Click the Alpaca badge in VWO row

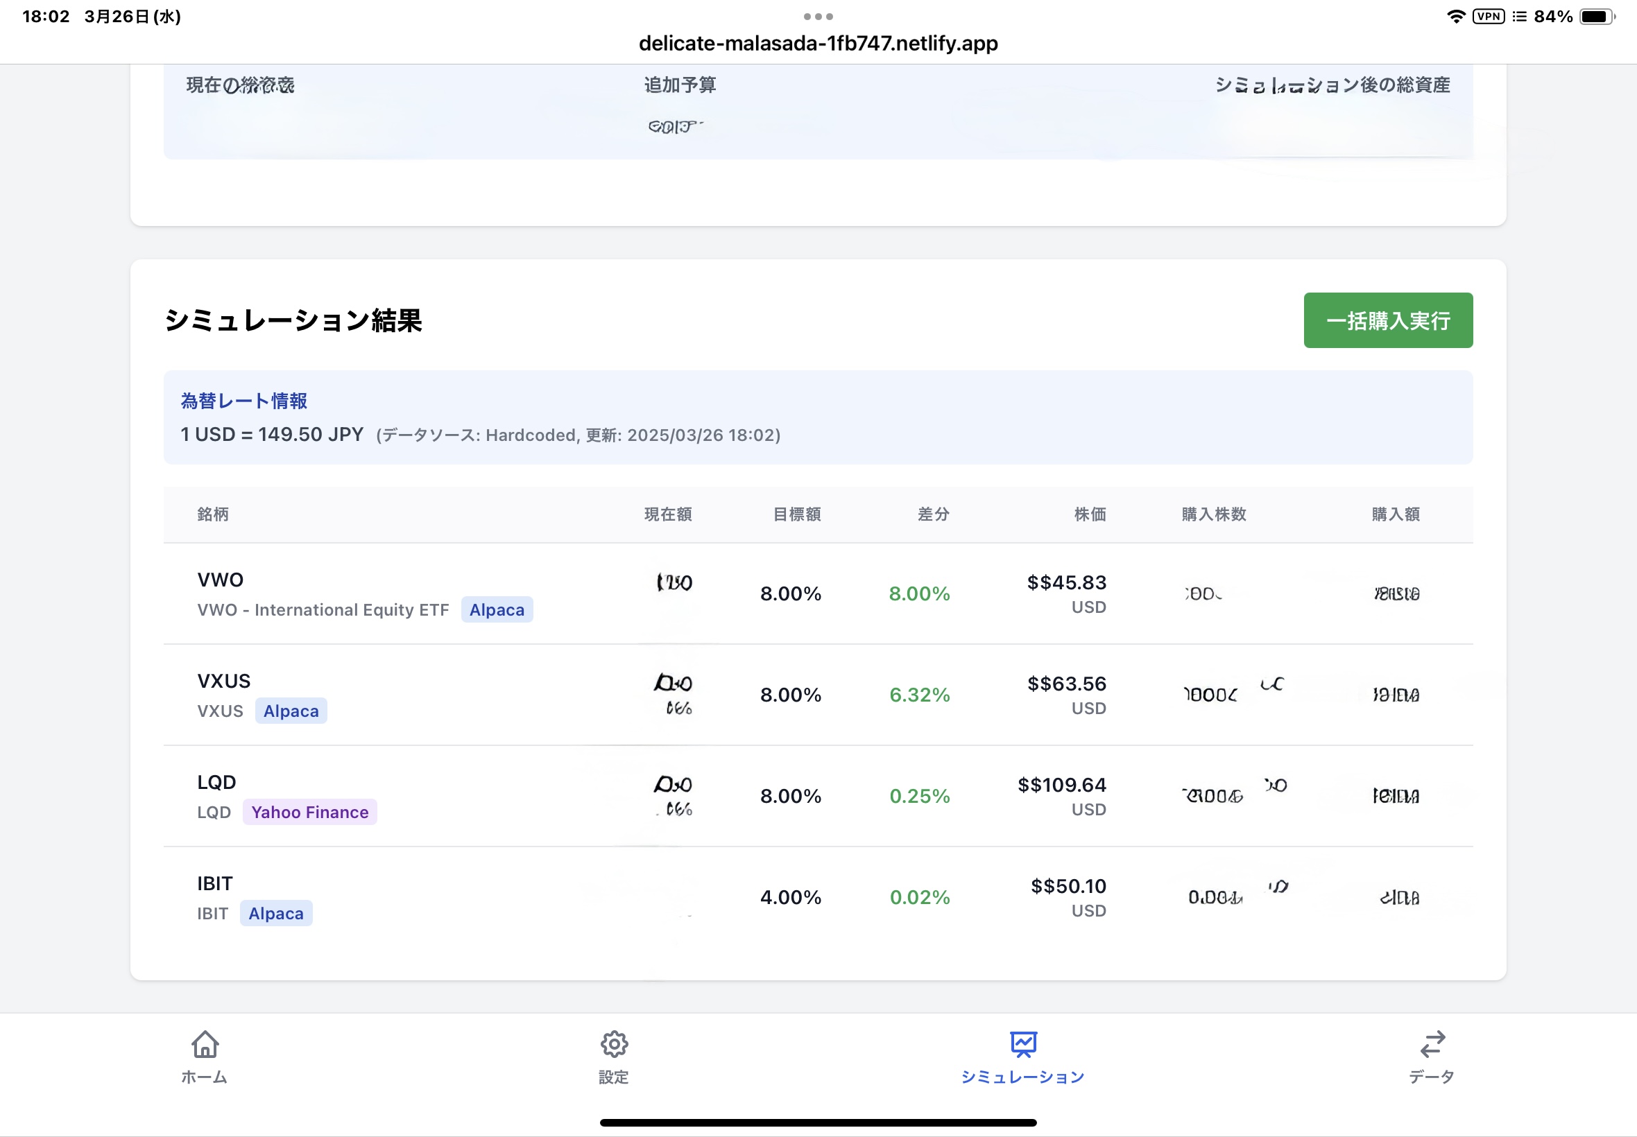coord(497,610)
